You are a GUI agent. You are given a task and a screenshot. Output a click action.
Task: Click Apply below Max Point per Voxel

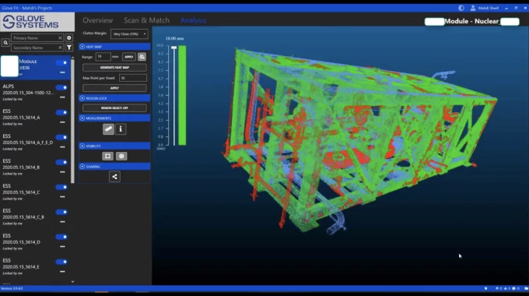pos(114,88)
